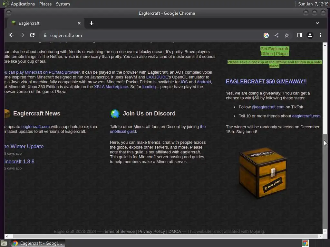Switch to Eaglercraft - Google taskbar window
330x247 pixels.
38,243
